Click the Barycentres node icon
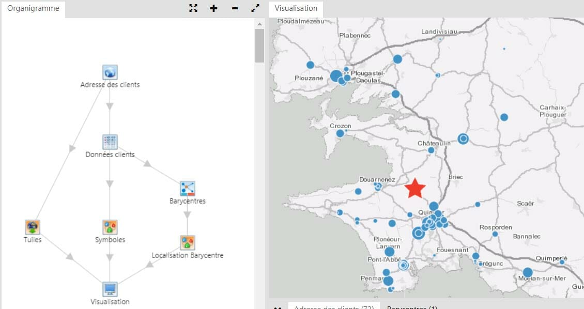The image size is (584, 309). [187, 189]
